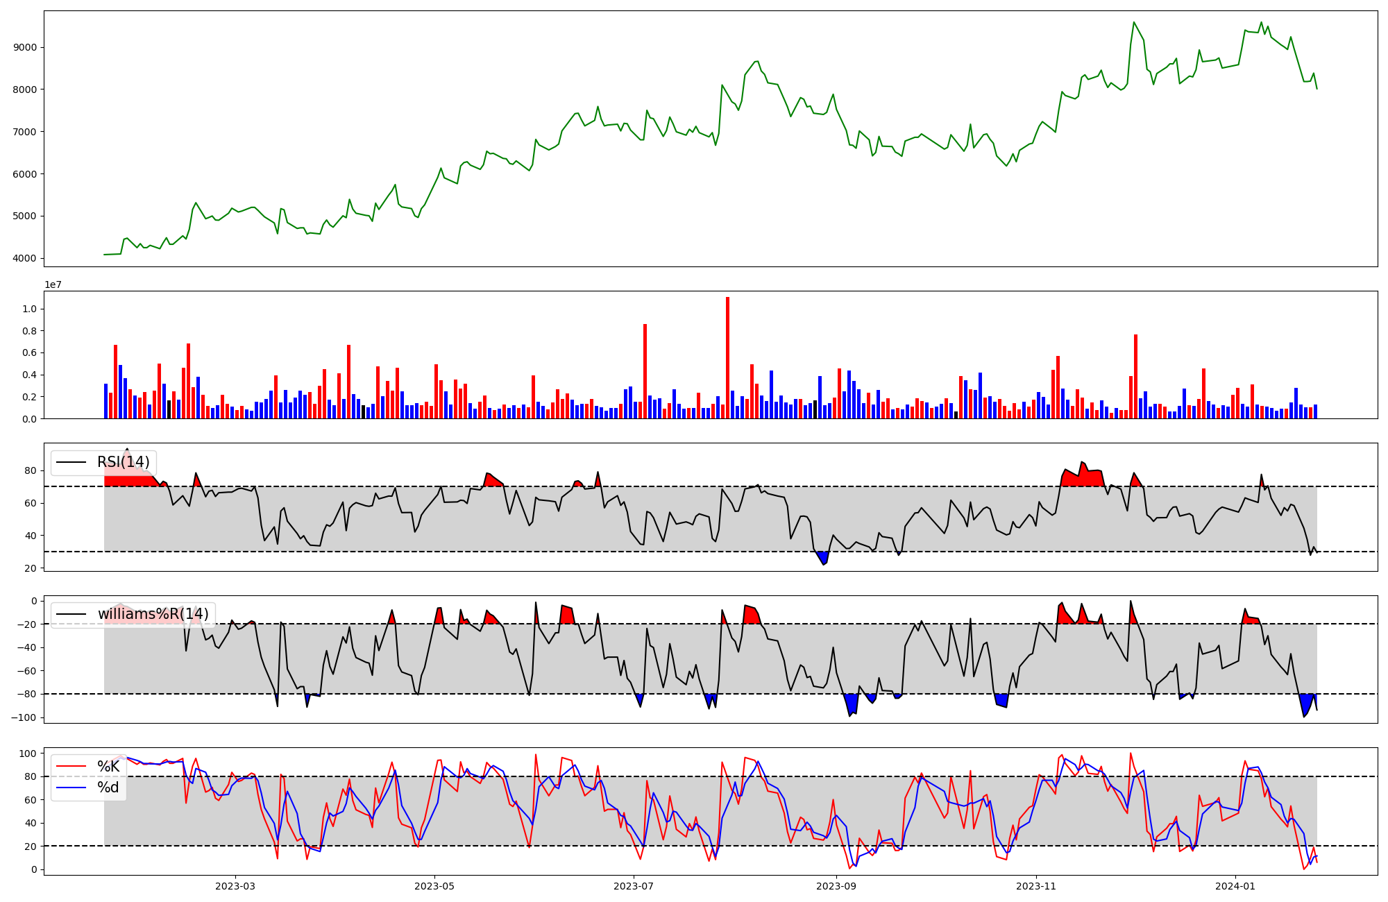Click the 2024-01 date tick label
This screenshot has height=902, width=1388.
coord(1235,886)
